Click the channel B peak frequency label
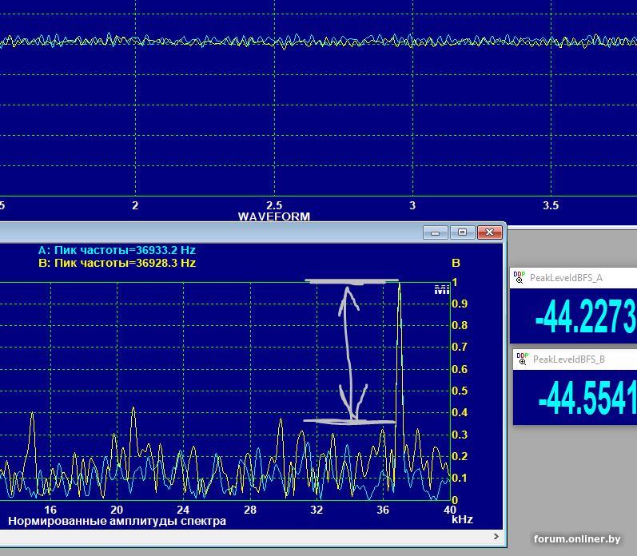This screenshot has height=556, width=637. [117, 262]
